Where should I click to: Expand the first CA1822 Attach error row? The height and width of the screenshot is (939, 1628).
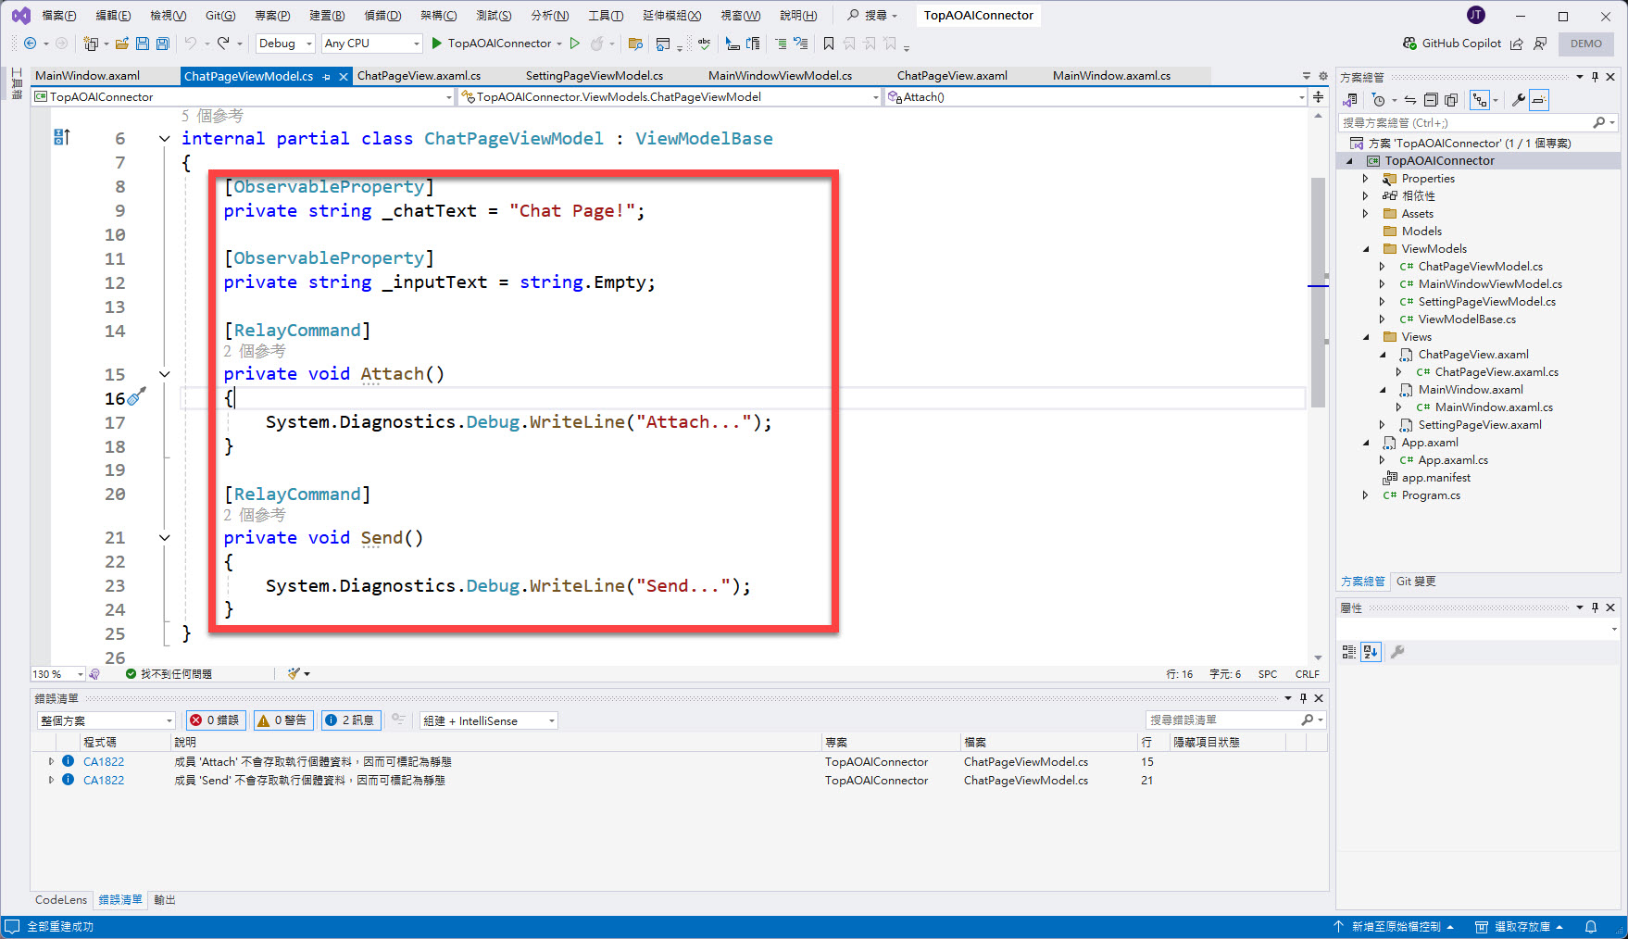click(x=51, y=761)
